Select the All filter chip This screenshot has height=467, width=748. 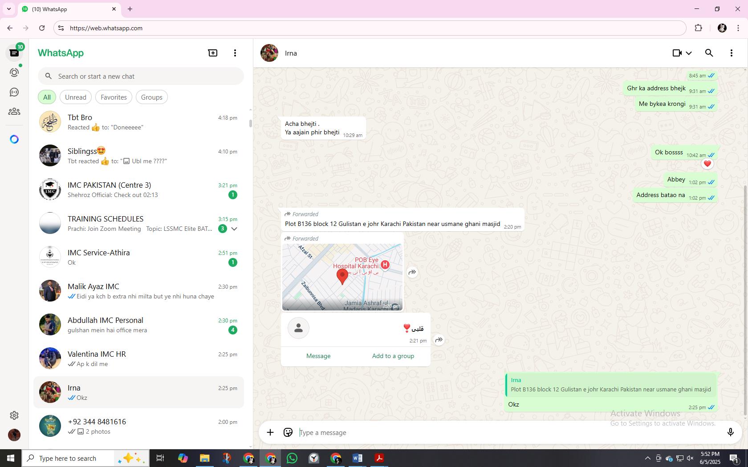click(x=47, y=97)
